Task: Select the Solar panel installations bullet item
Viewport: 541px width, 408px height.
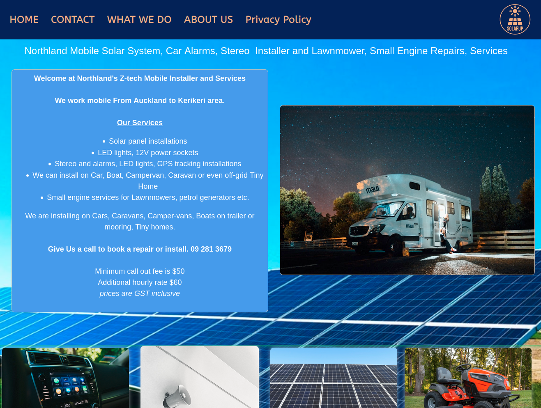Action: 148,141
